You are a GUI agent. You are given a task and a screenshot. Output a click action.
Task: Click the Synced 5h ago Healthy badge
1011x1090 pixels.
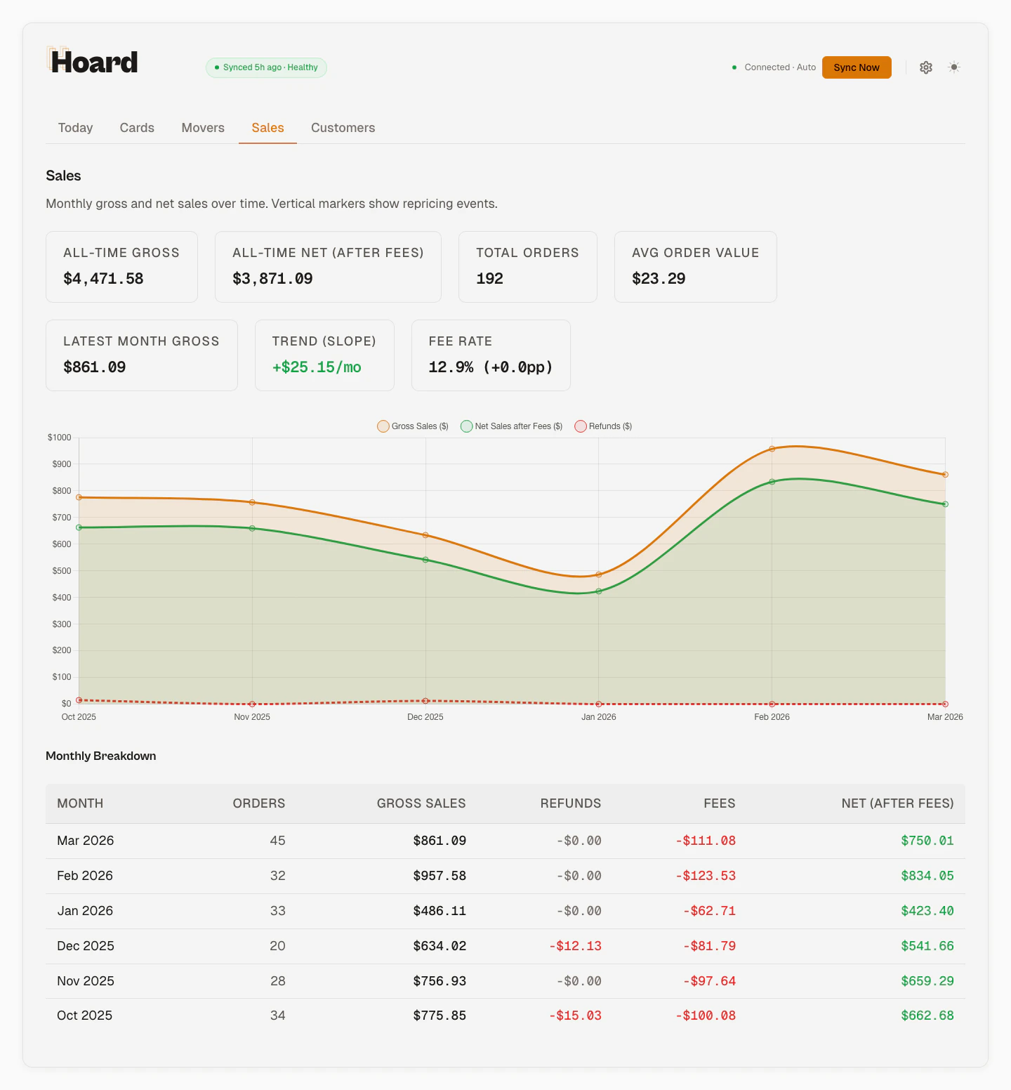point(266,67)
